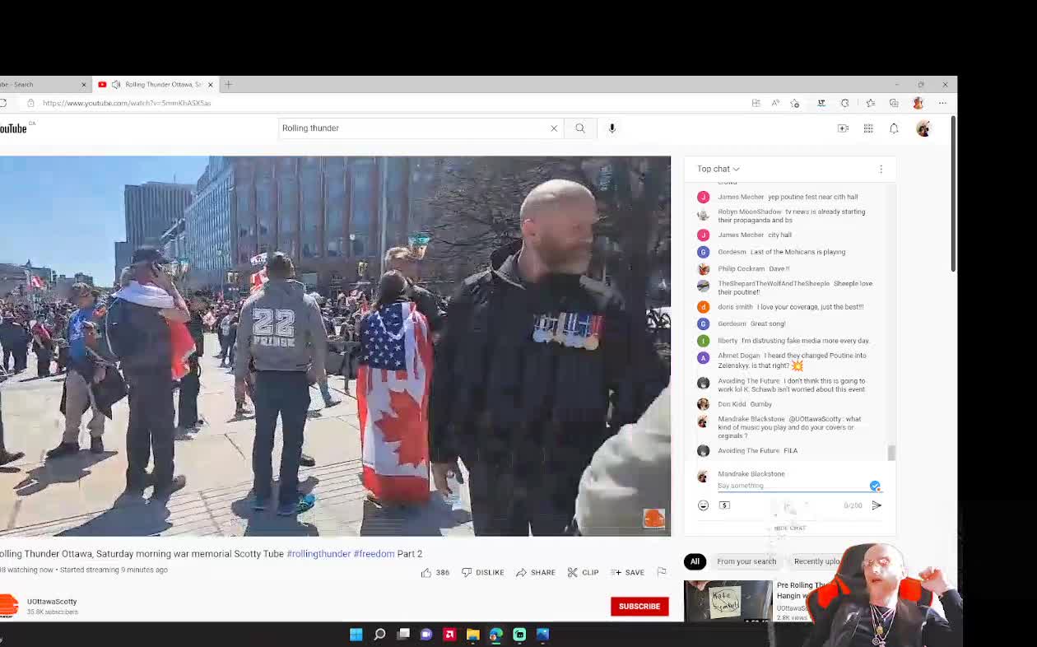The width and height of the screenshot is (1037, 647).
Task: Click SAVE to playlist button
Action: 628,572
